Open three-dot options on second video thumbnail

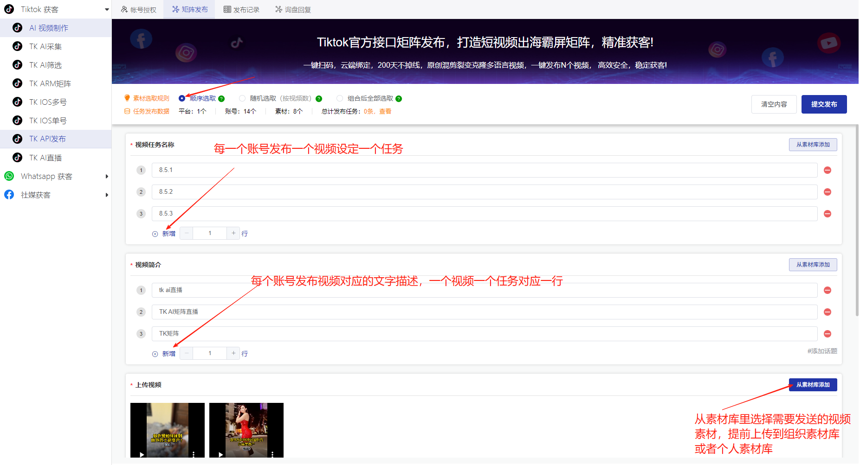(x=273, y=453)
